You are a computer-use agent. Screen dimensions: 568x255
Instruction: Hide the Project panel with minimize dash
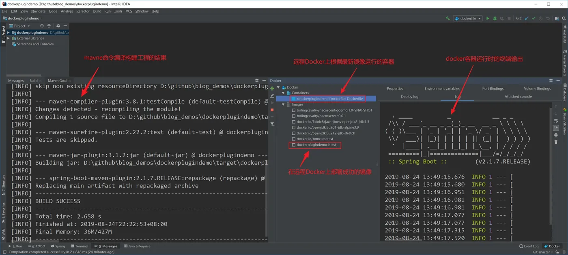pos(65,26)
